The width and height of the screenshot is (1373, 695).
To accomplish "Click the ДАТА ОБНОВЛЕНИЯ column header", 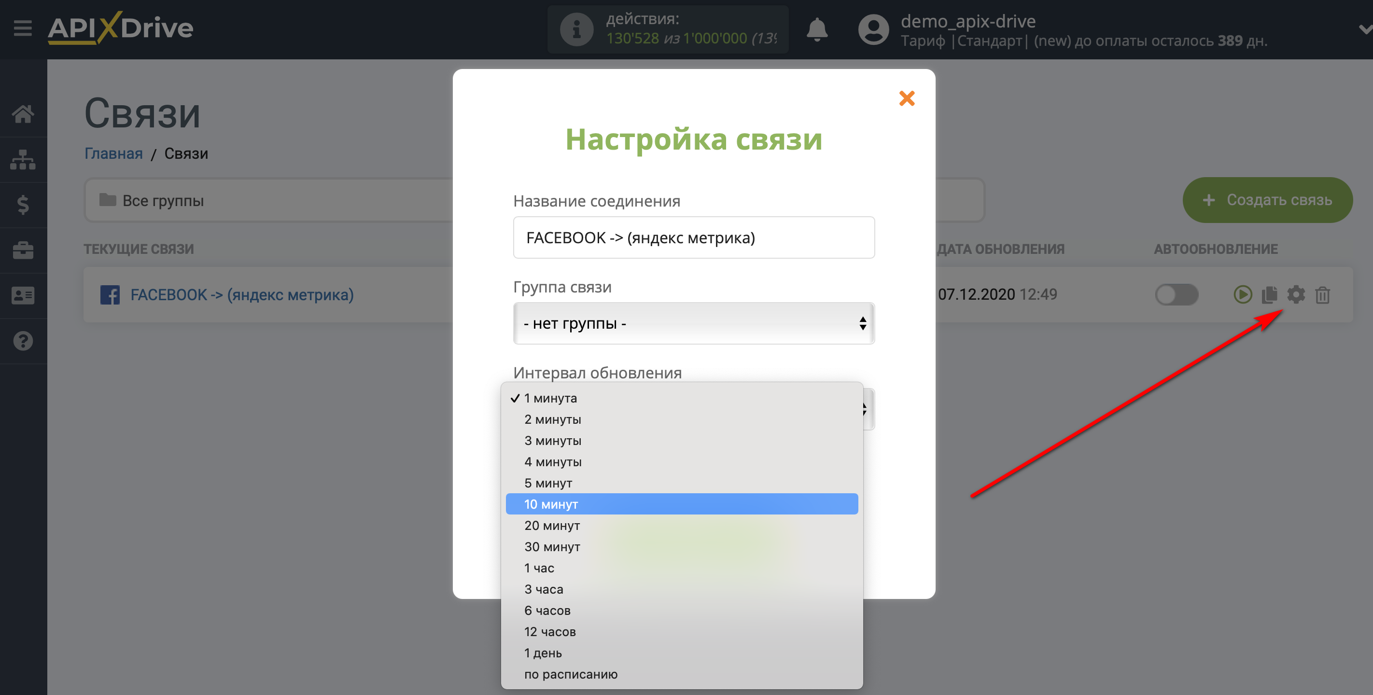I will (x=1000, y=249).
